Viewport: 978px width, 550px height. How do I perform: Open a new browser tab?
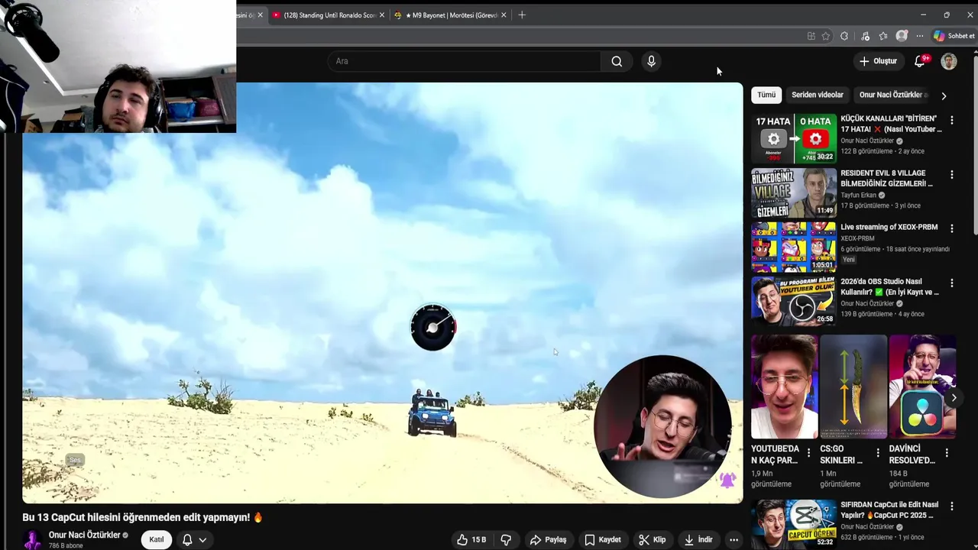pos(522,15)
